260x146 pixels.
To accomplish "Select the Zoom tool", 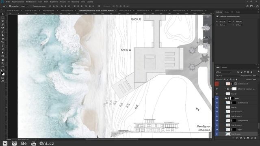I will click(x=3, y=63).
